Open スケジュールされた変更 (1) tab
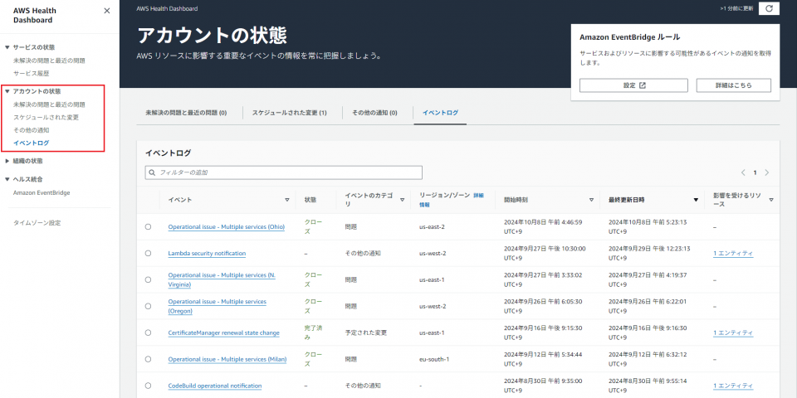Screen dimensions: 797x398 tap(289, 113)
